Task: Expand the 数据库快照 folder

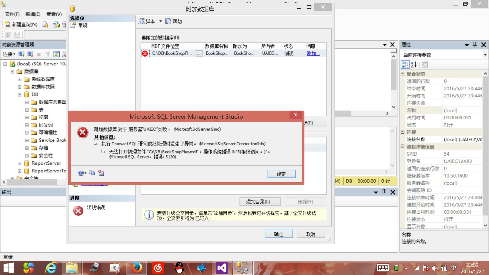Action: coord(20,87)
